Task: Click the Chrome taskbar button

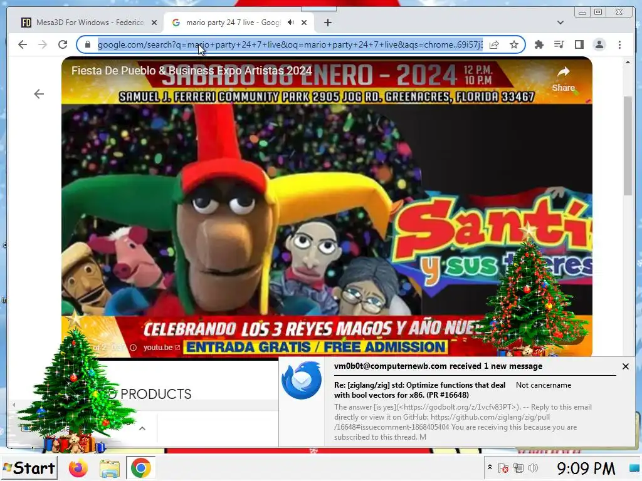Action: (x=140, y=468)
